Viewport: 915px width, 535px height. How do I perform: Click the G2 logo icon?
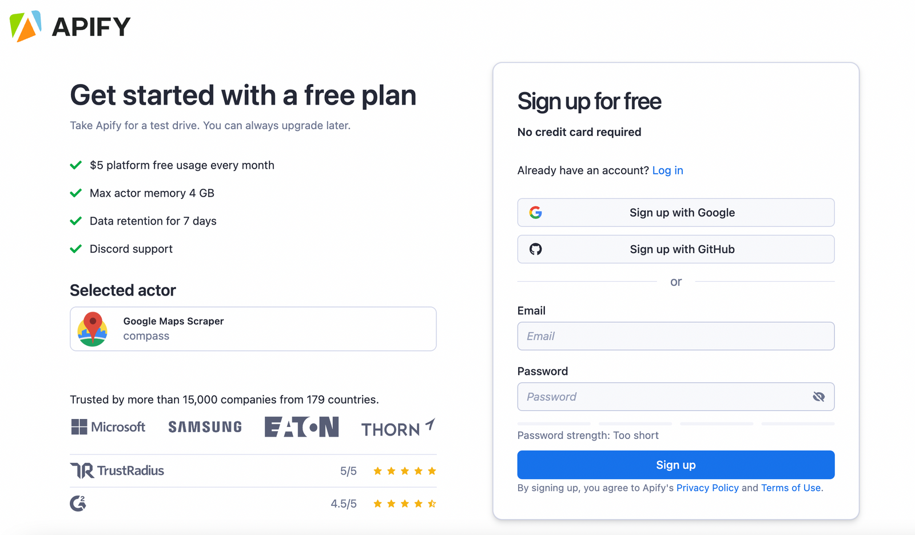[x=78, y=504]
